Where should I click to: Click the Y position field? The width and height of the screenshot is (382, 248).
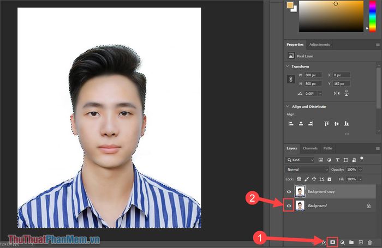(x=342, y=83)
